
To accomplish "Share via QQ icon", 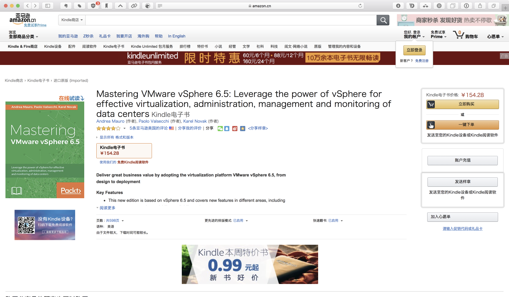I will [x=227, y=128].
